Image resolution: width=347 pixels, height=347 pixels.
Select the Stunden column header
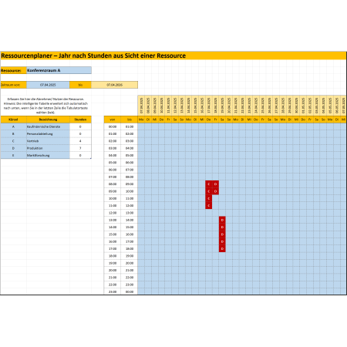[x=80, y=120]
